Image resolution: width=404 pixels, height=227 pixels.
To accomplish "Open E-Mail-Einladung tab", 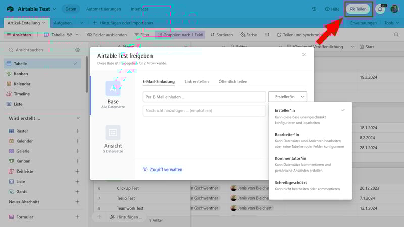I will pos(159,81).
